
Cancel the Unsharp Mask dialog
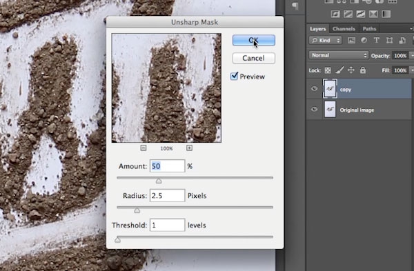[254, 58]
